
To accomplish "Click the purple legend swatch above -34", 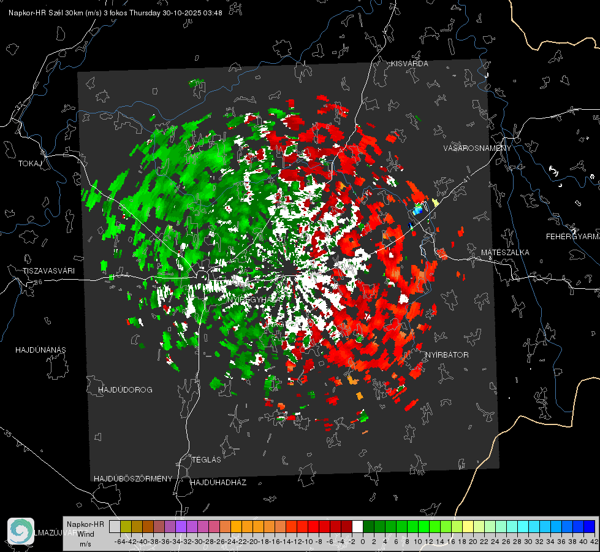I will pos(181,526).
